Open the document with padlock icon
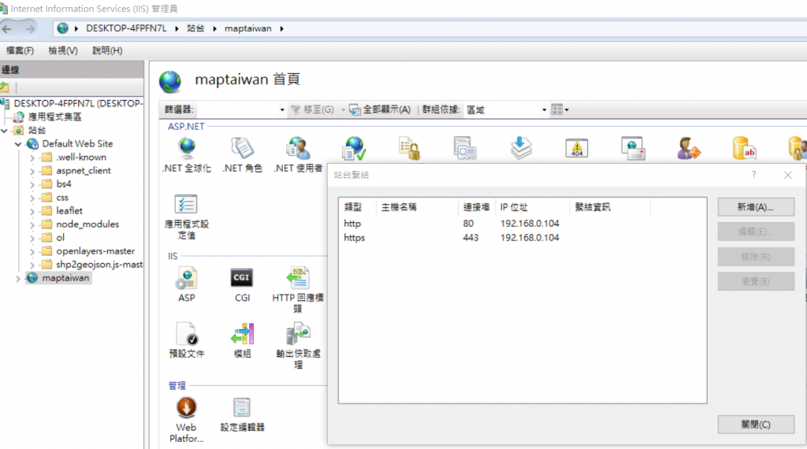 point(410,149)
